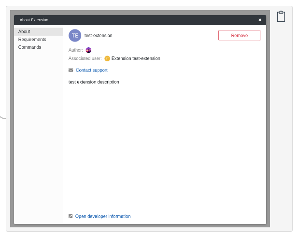Image resolution: width=298 pixels, height=237 pixels.
Task: Open the Requirements tab
Action: (39, 39)
